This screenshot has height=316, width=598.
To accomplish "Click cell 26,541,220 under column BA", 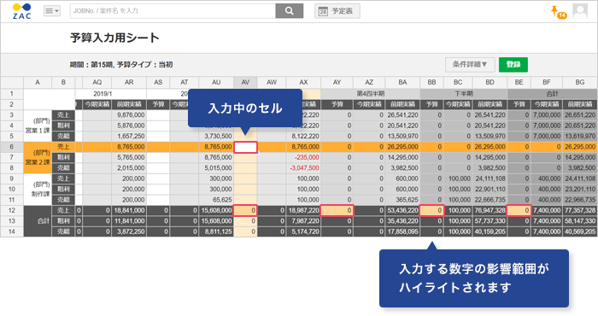I will pos(402,114).
